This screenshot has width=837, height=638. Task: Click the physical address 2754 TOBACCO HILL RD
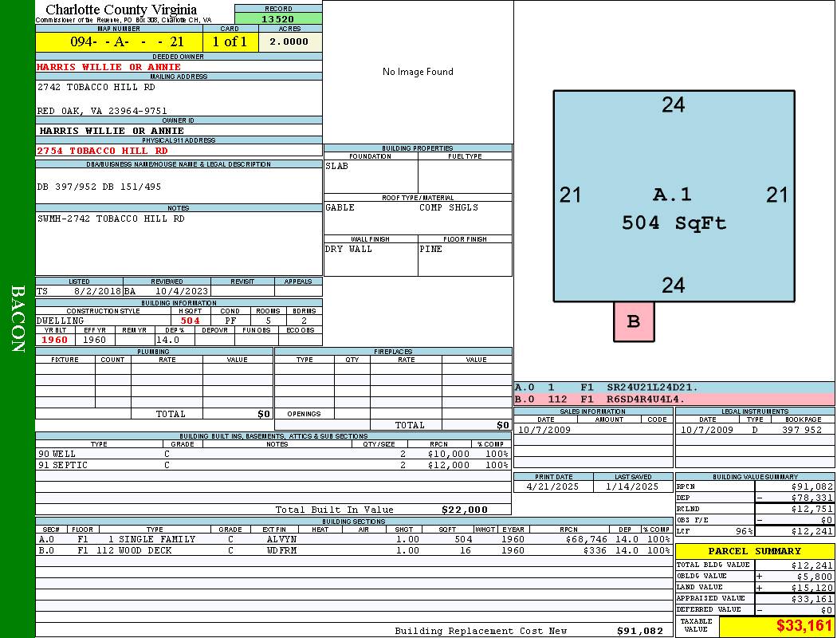[x=103, y=151]
